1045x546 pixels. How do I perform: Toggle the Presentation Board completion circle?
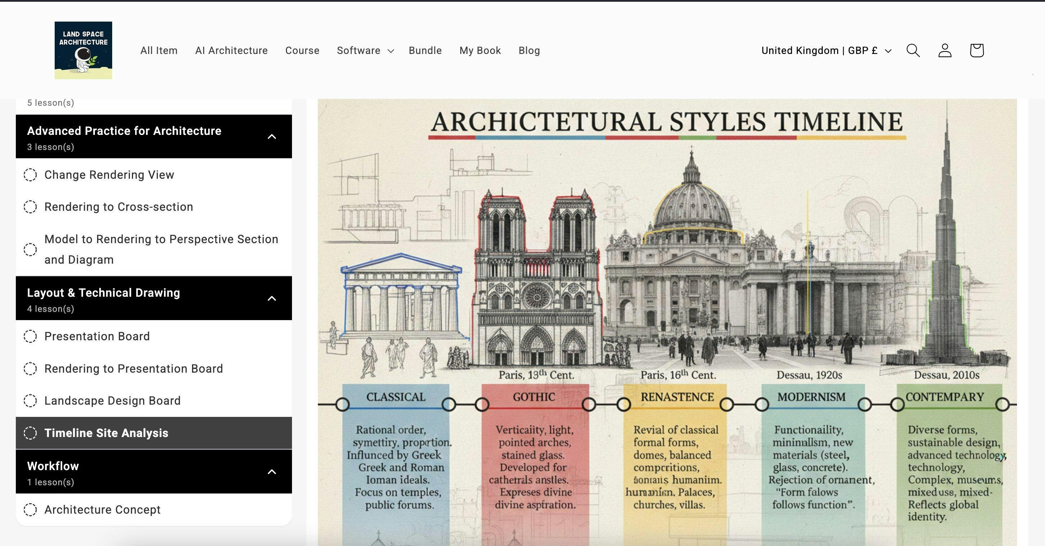pos(30,336)
